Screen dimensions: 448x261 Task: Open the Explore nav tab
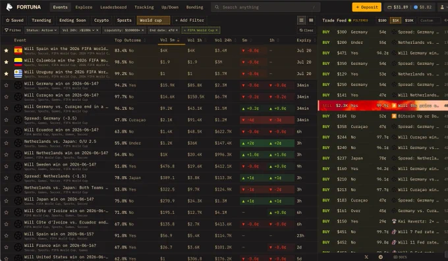84,7
